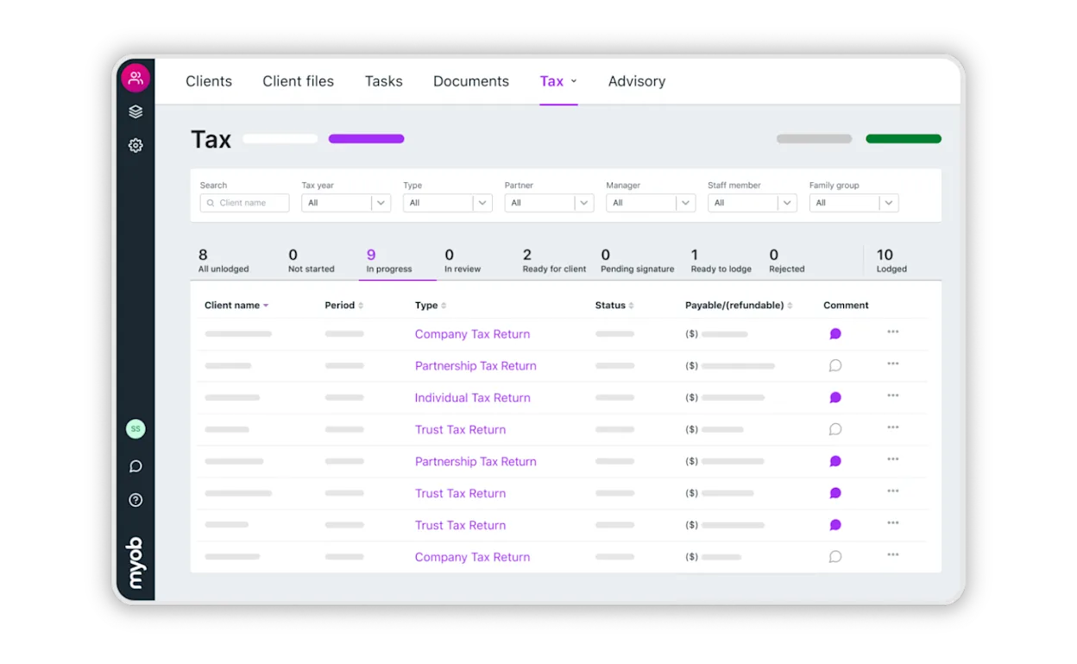Click the green button at top right
The image size is (1077, 664).
click(904, 139)
